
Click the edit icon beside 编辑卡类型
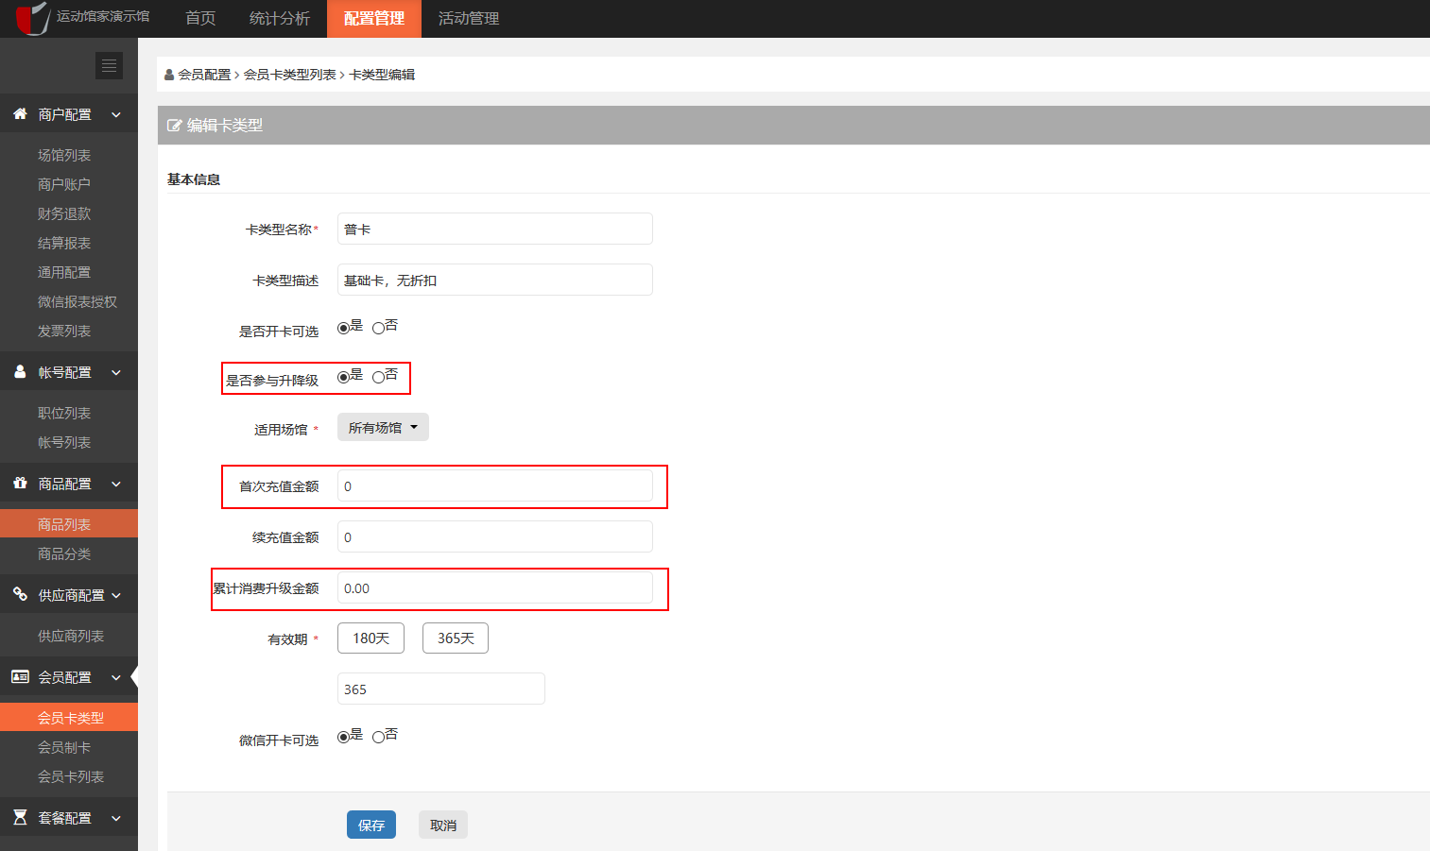(175, 125)
